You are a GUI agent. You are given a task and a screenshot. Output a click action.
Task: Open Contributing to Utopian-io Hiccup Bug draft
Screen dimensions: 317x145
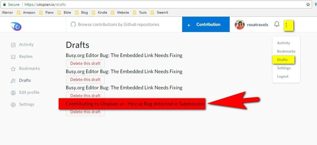tap(135, 104)
